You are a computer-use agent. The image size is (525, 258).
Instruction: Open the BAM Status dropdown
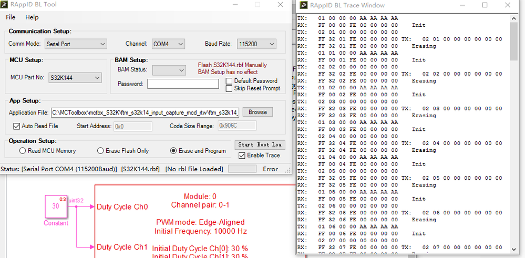click(169, 70)
